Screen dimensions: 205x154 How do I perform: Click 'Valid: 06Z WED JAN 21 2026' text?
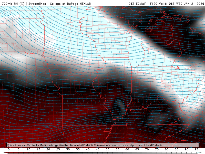pyautogui.click(x=181, y=4)
